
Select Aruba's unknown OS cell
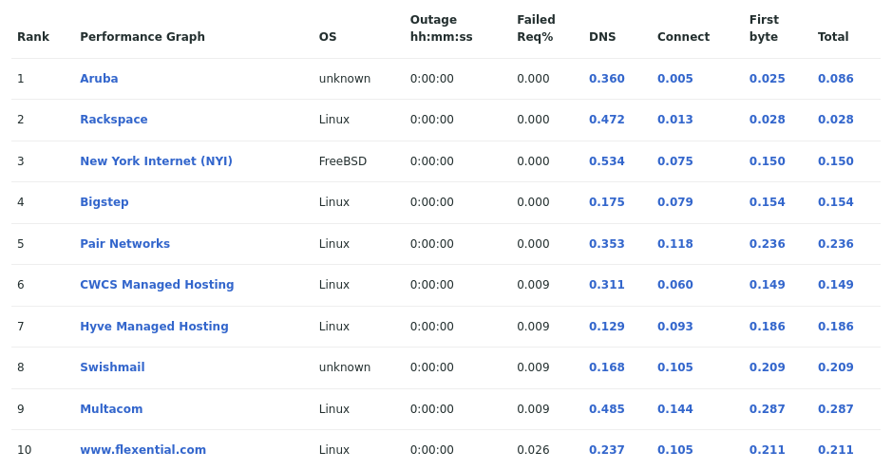pyautogui.click(x=345, y=79)
